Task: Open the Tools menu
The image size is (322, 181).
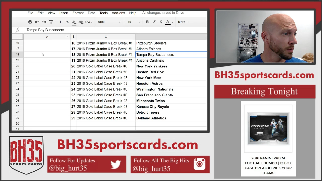Action: pyautogui.click(x=103, y=13)
